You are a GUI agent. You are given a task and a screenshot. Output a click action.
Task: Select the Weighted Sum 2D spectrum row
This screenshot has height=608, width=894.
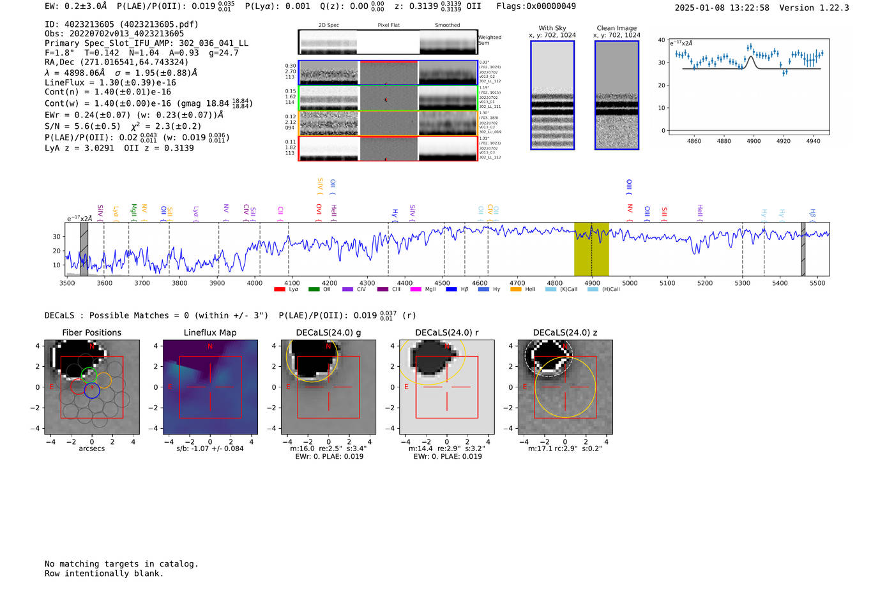388,42
